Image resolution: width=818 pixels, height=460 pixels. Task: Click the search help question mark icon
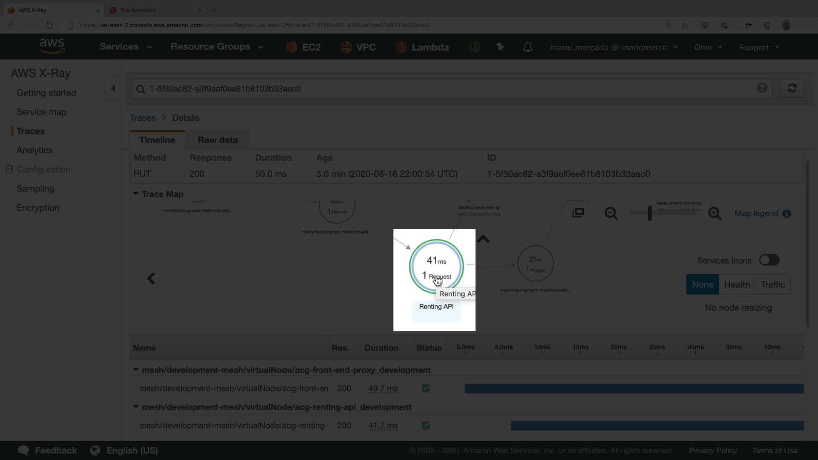click(x=762, y=88)
